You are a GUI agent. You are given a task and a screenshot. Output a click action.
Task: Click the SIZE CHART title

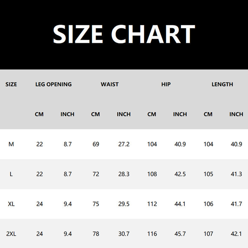(124, 34)
